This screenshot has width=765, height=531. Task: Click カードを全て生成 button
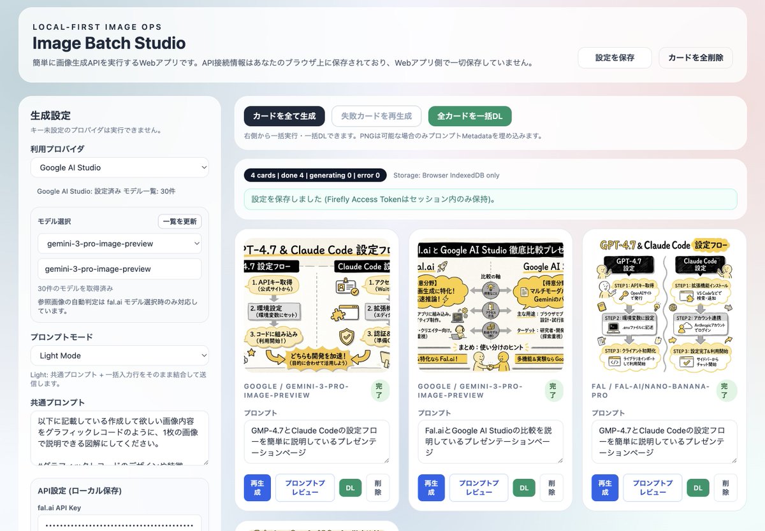tap(284, 116)
